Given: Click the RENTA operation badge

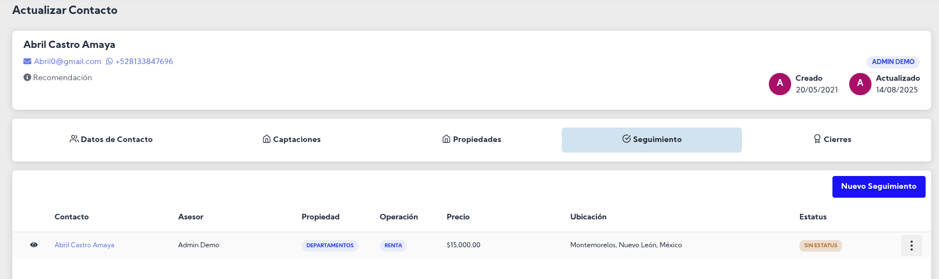Looking at the screenshot, I should 393,246.
